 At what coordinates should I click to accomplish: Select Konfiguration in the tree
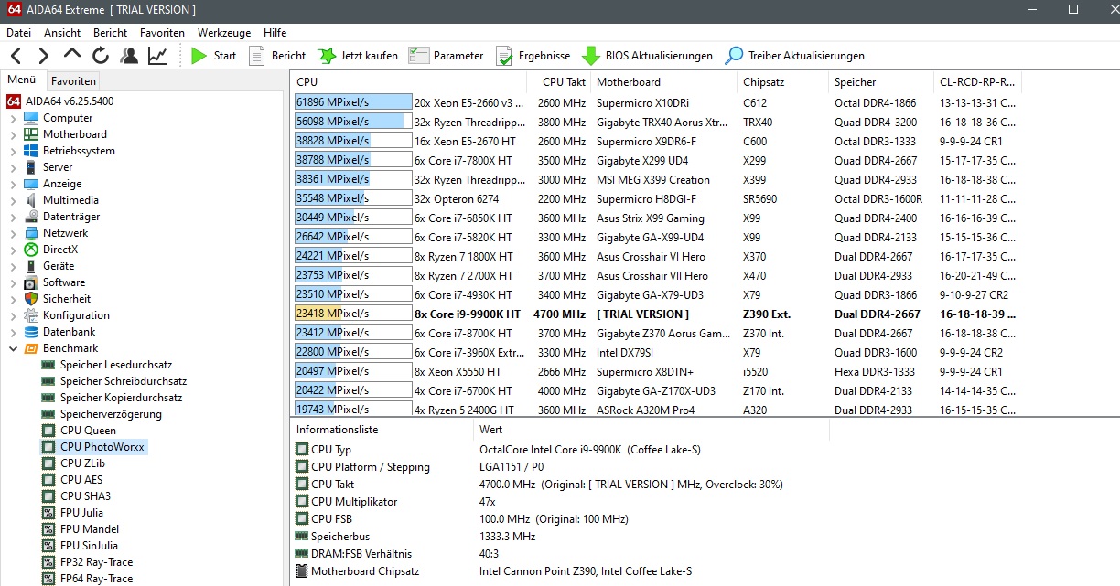click(x=76, y=315)
